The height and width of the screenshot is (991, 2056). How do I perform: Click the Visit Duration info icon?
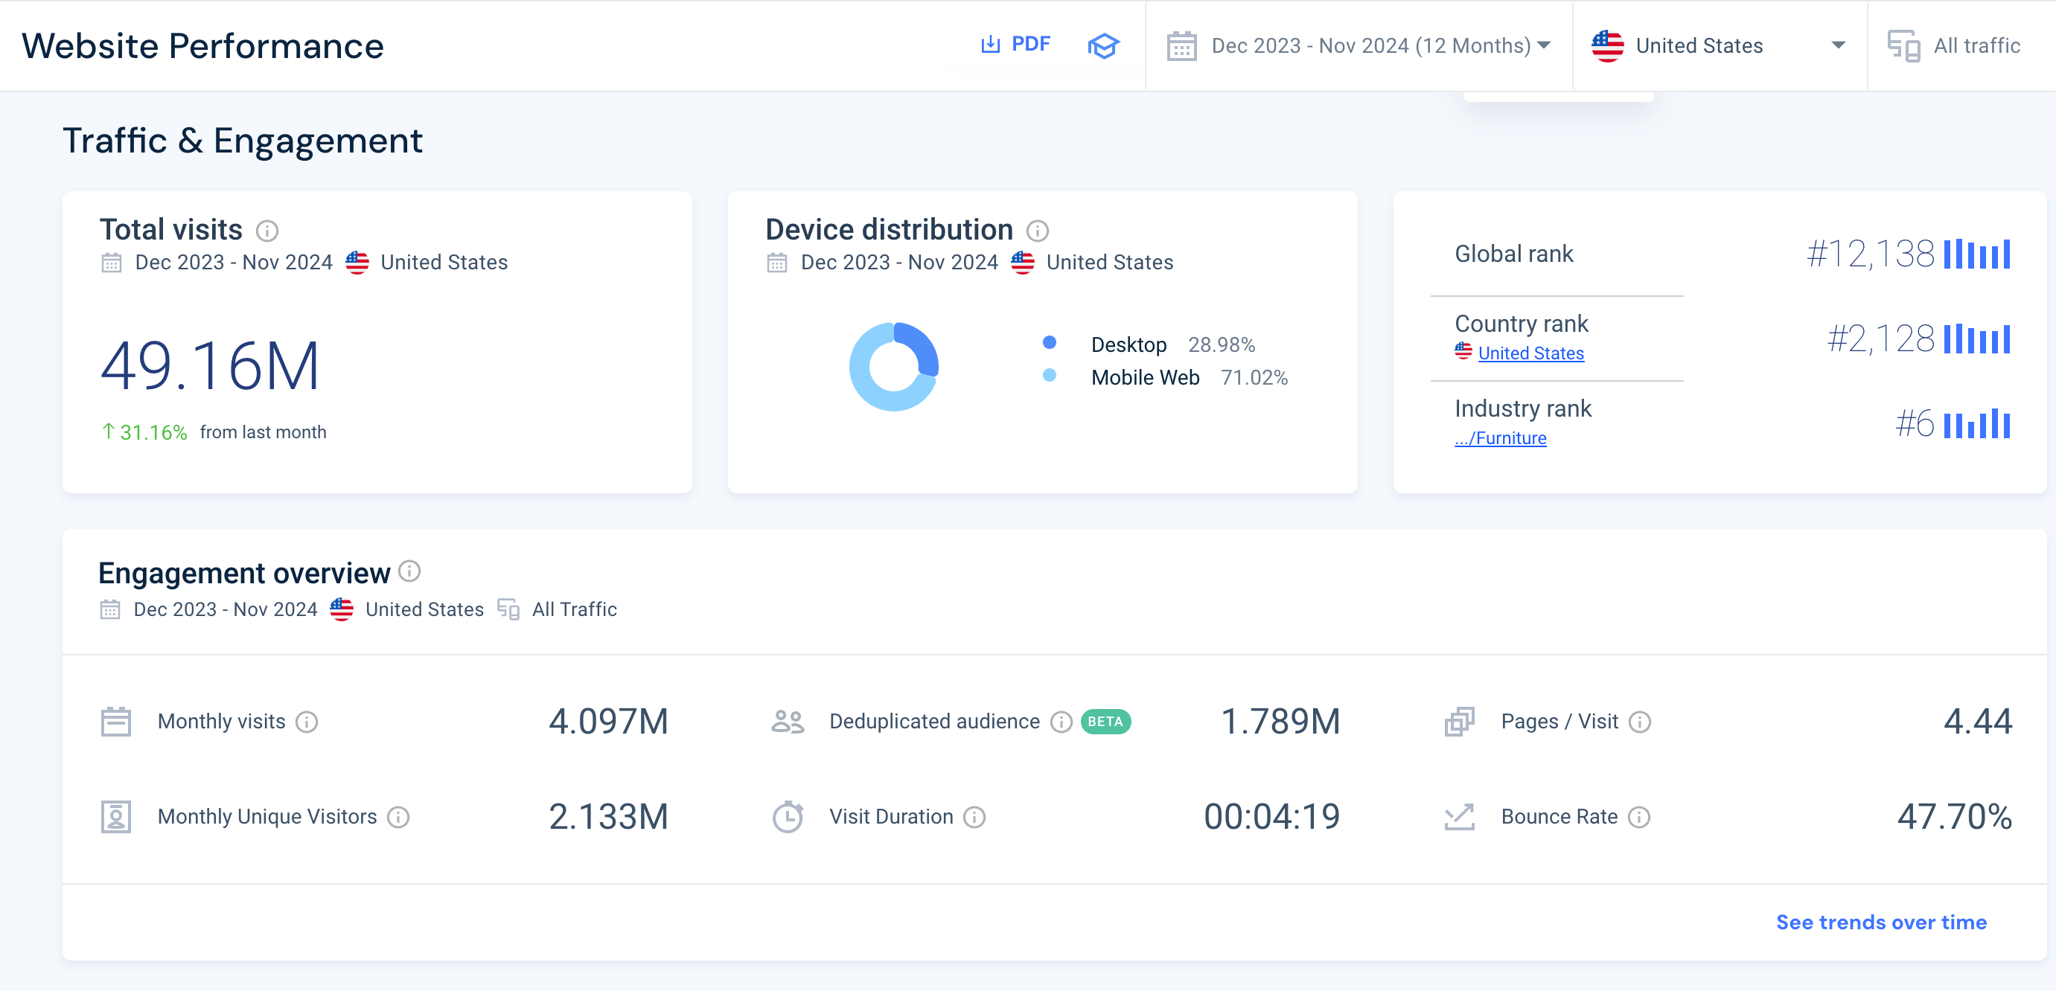(x=974, y=817)
